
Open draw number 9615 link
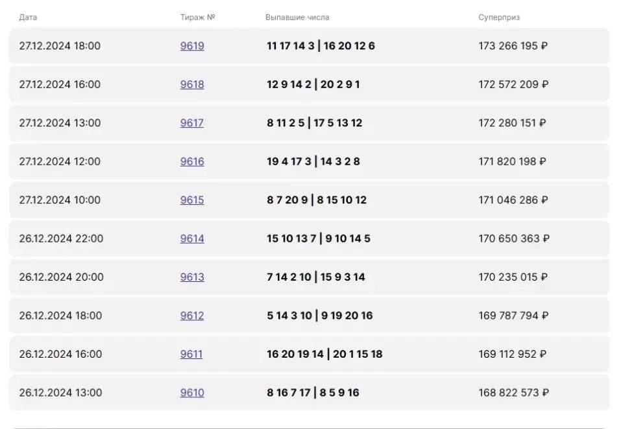point(192,200)
